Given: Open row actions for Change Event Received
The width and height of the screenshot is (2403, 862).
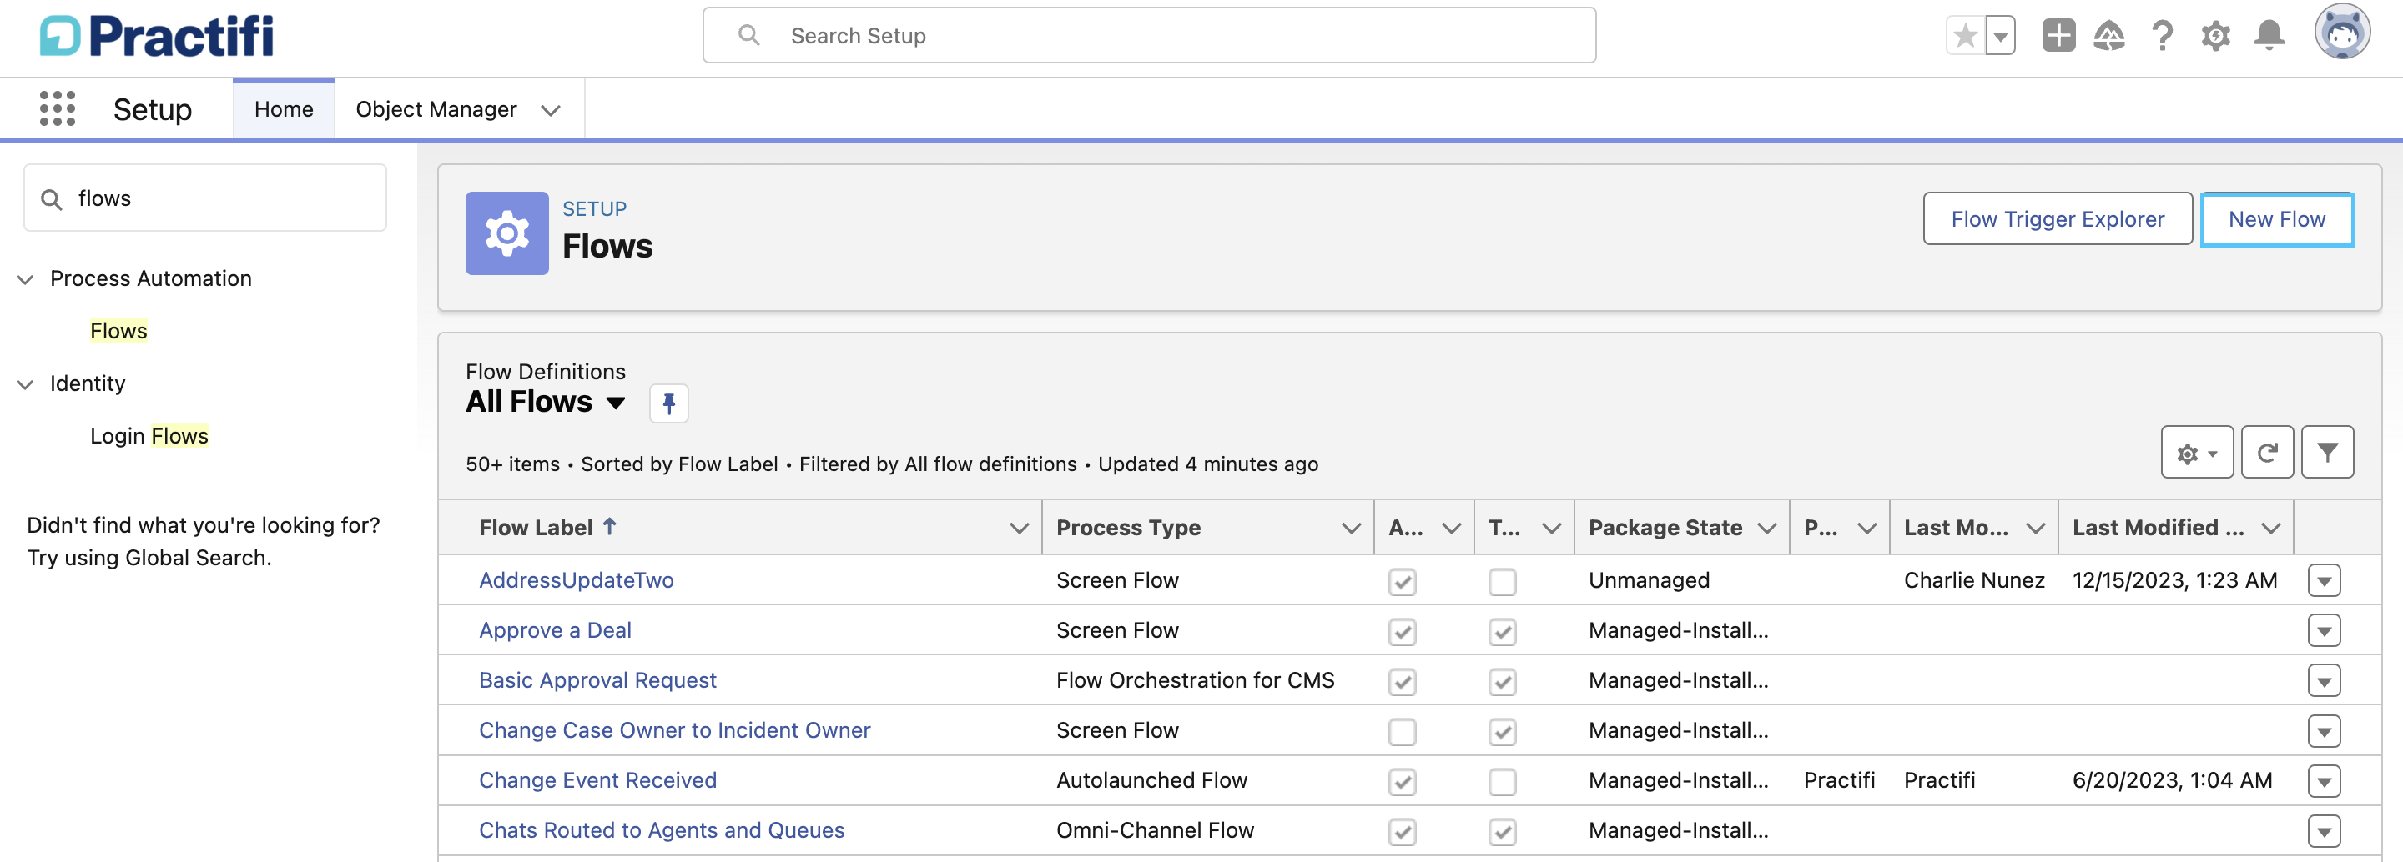Looking at the screenshot, I should coord(2324,781).
